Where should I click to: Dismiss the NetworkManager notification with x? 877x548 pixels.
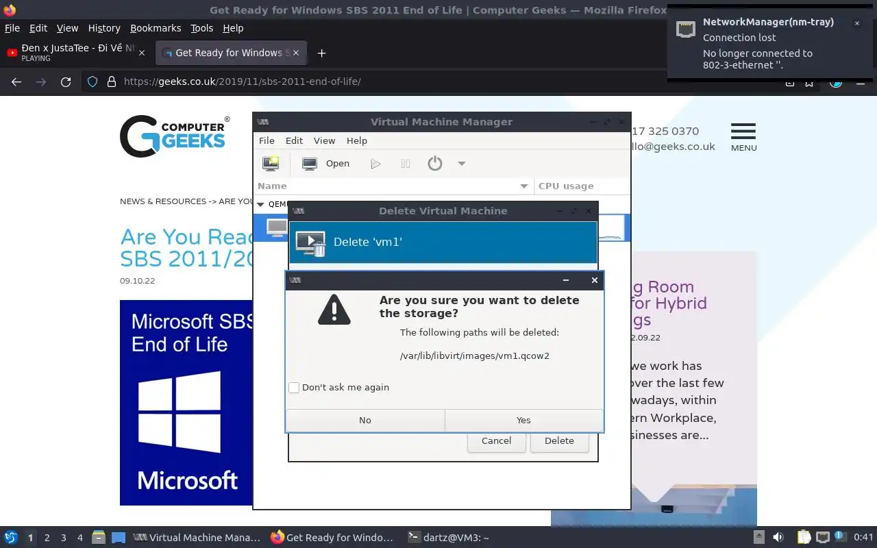856,23
